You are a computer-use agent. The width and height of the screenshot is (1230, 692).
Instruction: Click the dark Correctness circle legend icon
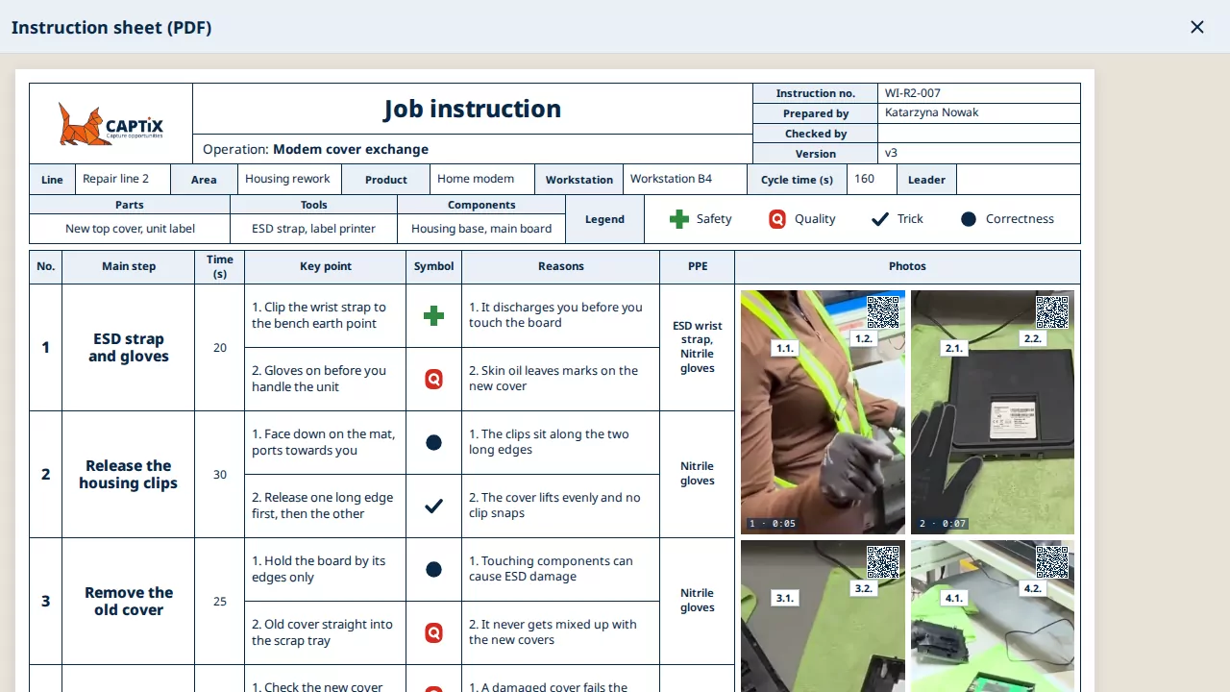click(969, 219)
